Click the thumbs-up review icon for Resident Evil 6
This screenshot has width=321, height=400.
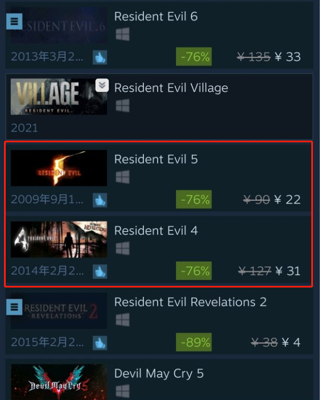(100, 57)
